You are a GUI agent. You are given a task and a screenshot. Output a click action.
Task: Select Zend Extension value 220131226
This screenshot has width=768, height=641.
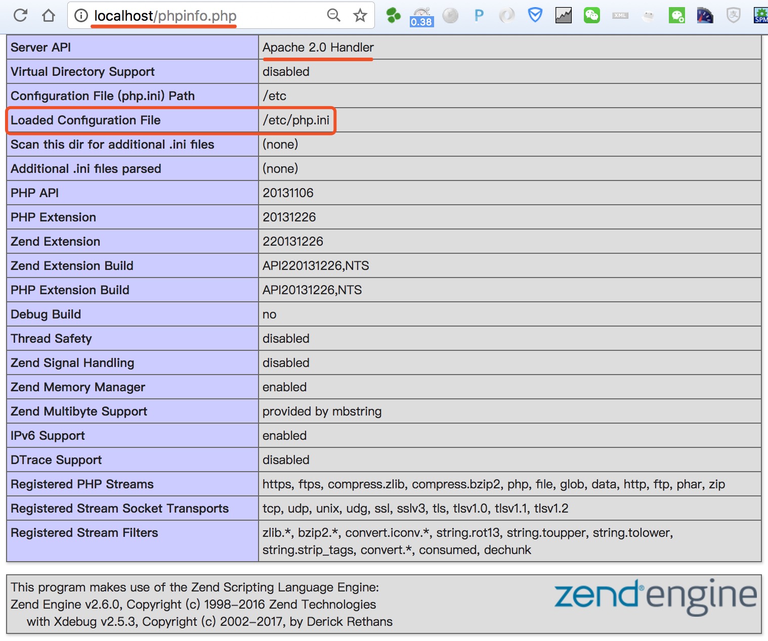click(x=292, y=242)
